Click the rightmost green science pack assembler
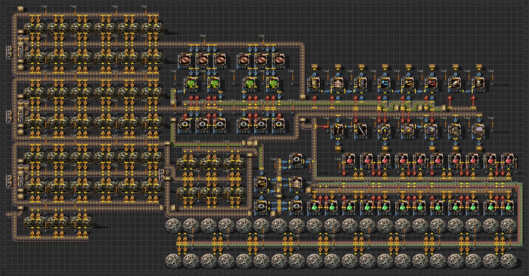This screenshot has width=529, height=276. [507, 207]
